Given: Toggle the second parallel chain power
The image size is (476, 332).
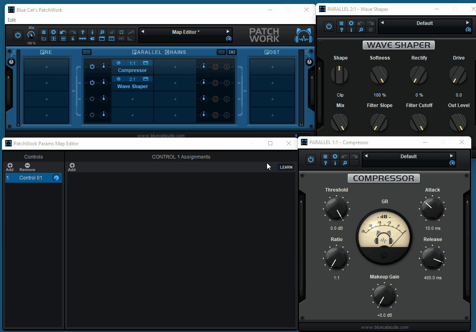Looking at the screenshot, I should click(92, 82).
